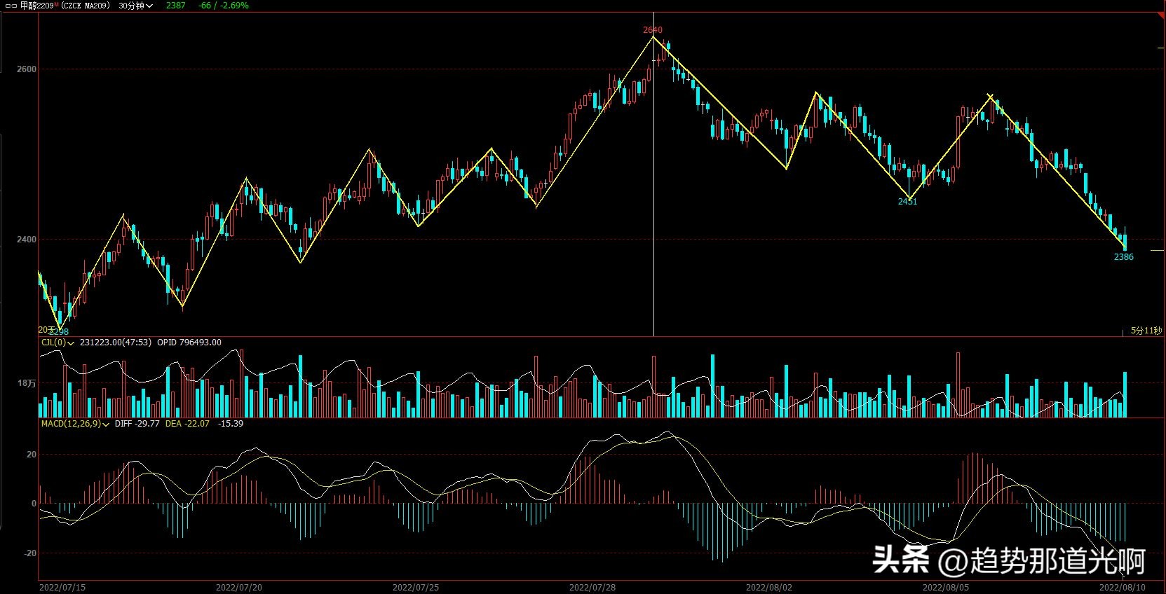Click the OPID 796493.00 open interest value
Image resolution: width=1166 pixels, height=594 pixels.
point(189,343)
